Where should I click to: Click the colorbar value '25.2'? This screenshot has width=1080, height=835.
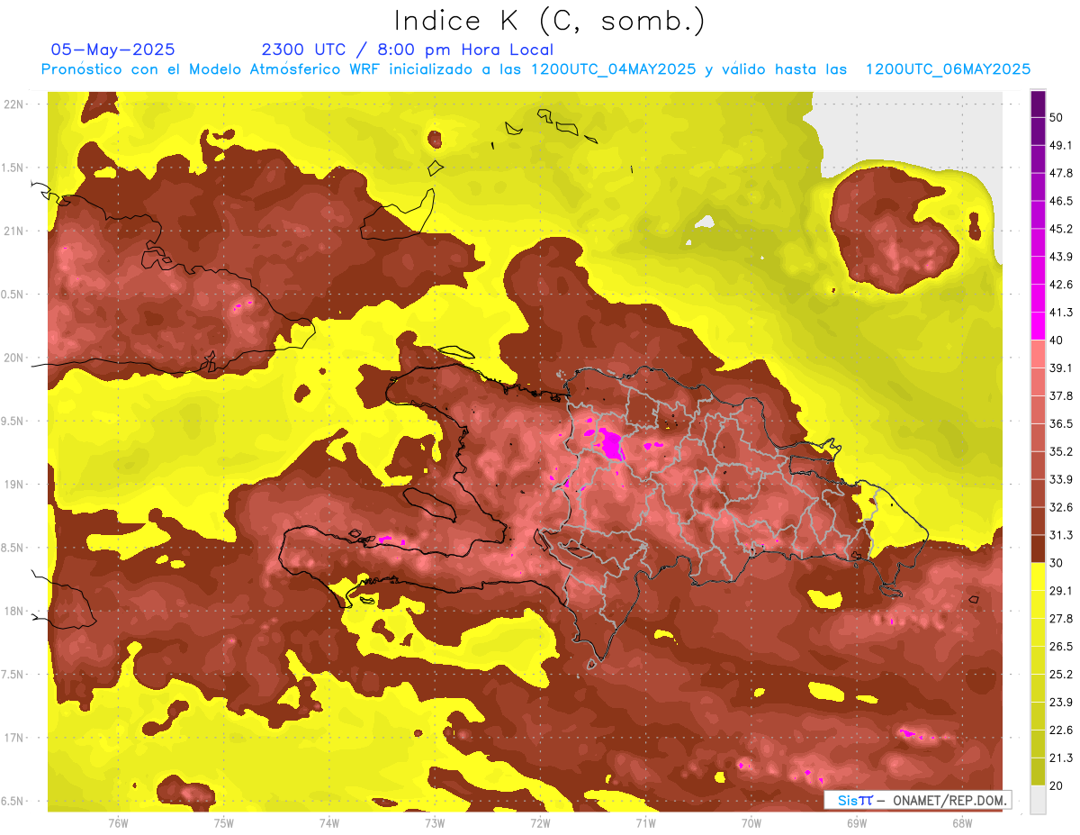click(x=1061, y=675)
